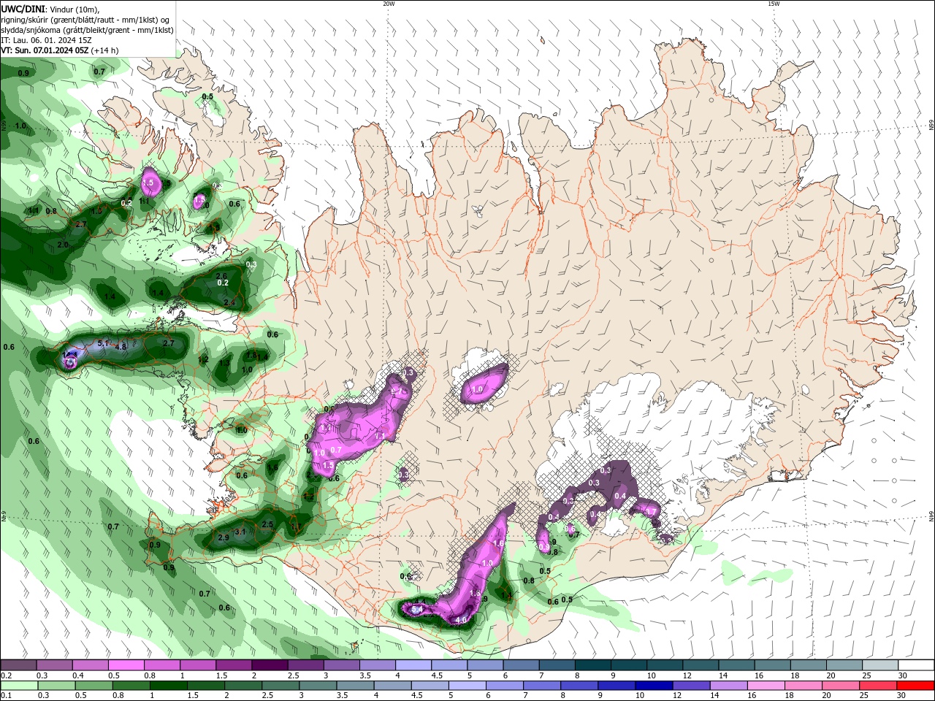Click the 3.1 precipitation value on the map

(x=240, y=532)
